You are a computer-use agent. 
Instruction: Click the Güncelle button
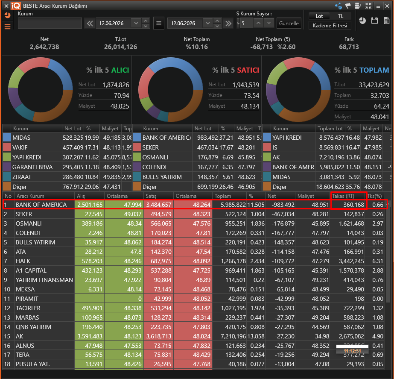pos(289,24)
